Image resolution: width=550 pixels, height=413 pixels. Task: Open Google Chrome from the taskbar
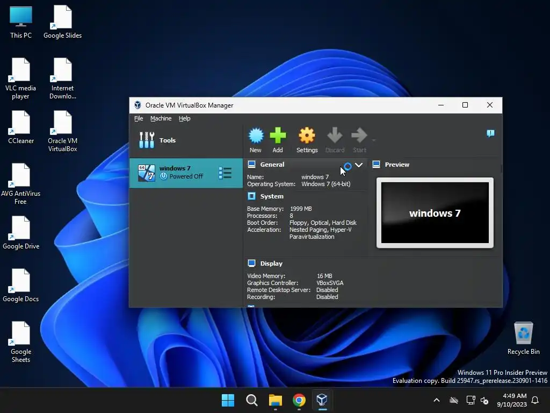299,400
